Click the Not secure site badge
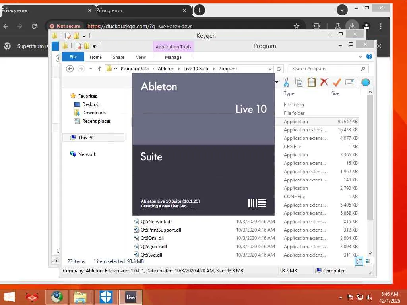Viewport: 407px width, 305px height. pos(65,26)
